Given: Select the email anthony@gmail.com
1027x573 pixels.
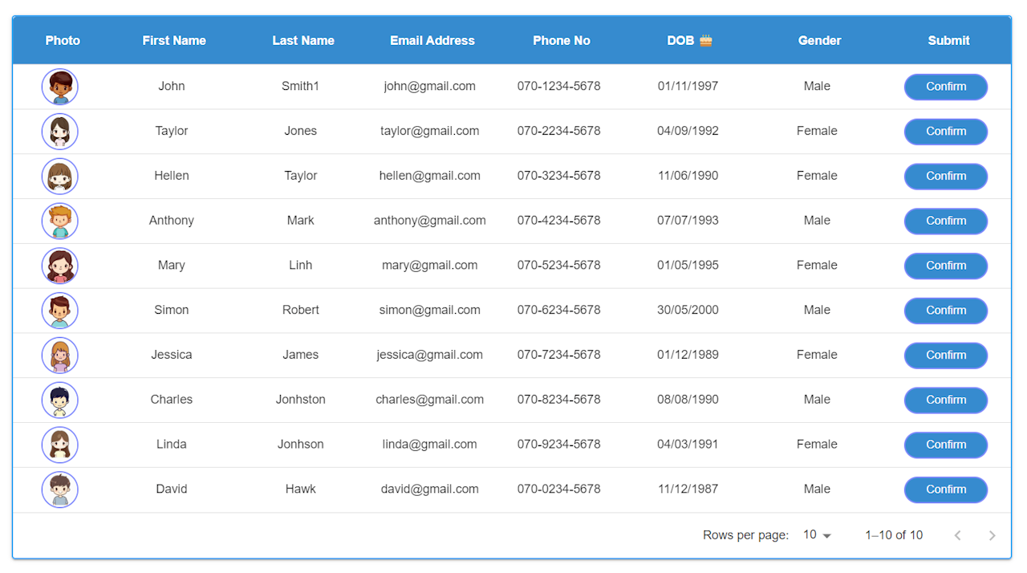Looking at the screenshot, I should (x=430, y=220).
